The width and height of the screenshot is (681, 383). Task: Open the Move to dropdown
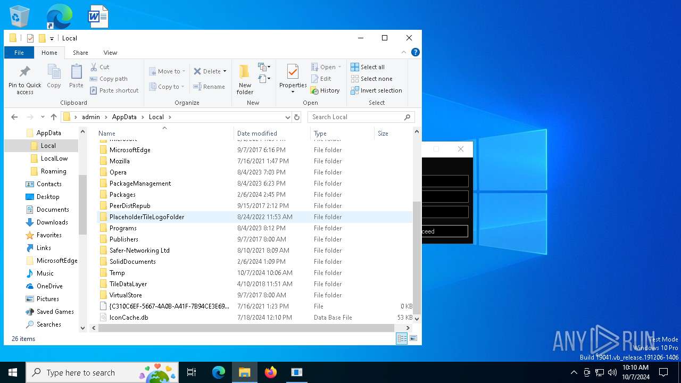click(167, 71)
